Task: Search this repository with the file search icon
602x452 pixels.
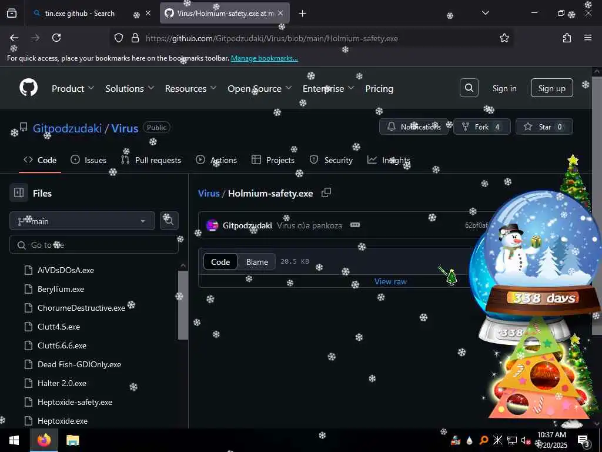Action: [x=169, y=221]
